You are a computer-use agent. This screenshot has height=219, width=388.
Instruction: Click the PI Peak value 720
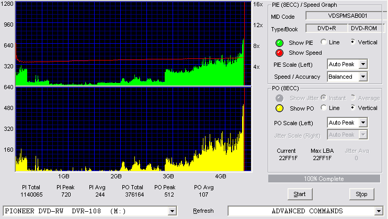click(66, 194)
